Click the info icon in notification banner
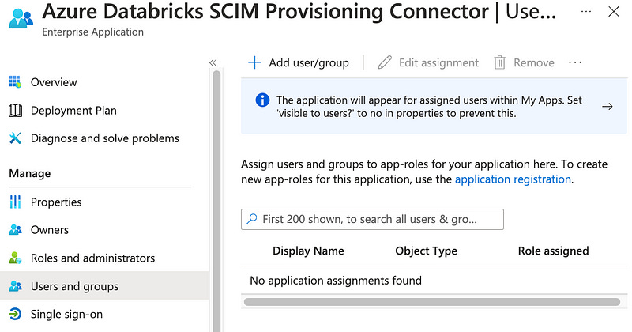Image resolution: width=632 pixels, height=332 pixels. coord(262,100)
